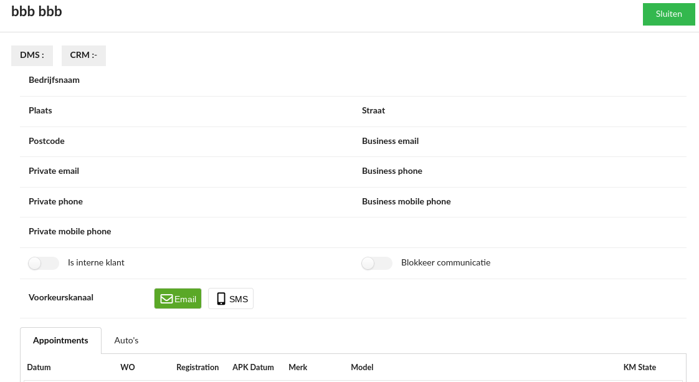Image resolution: width=699 pixels, height=382 pixels.
Task: Click the Plaats field label
Action: [40, 110]
